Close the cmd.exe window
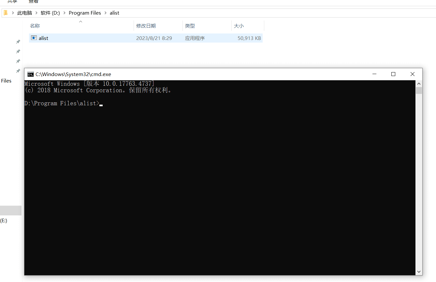436x282 pixels. (412, 74)
